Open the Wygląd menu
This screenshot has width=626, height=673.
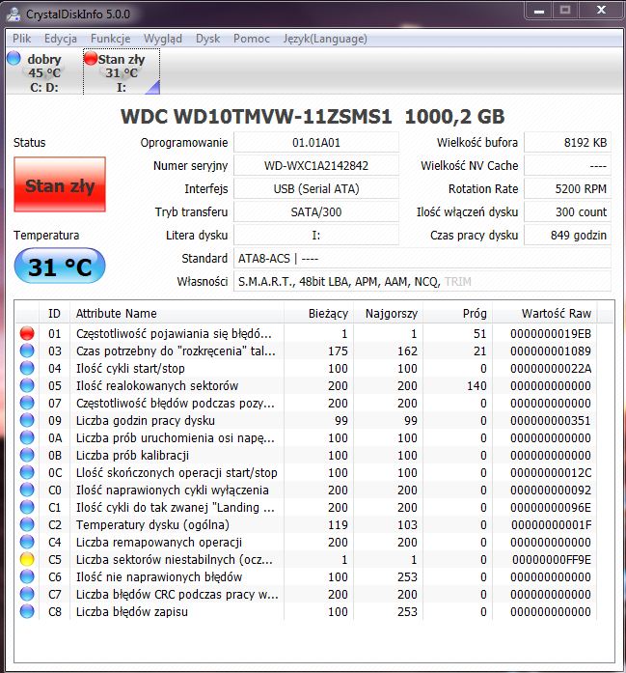tap(162, 39)
